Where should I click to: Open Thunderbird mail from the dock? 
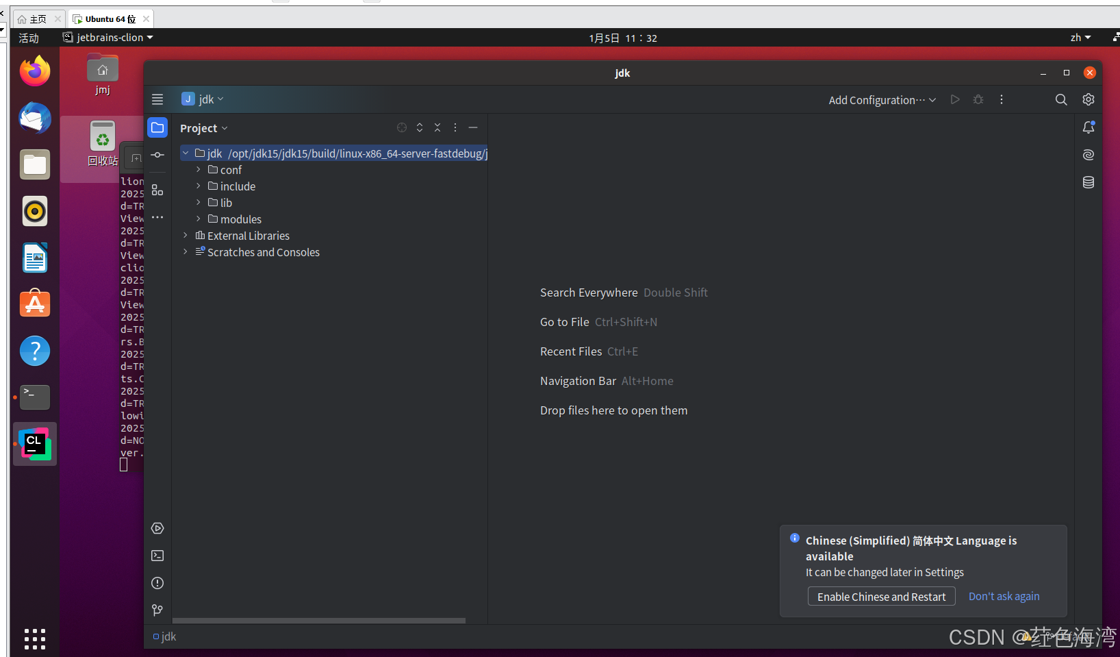[35, 118]
